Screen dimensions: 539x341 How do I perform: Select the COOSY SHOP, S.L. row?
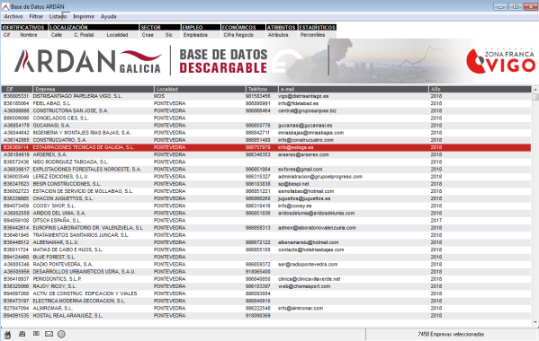point(266,205)
